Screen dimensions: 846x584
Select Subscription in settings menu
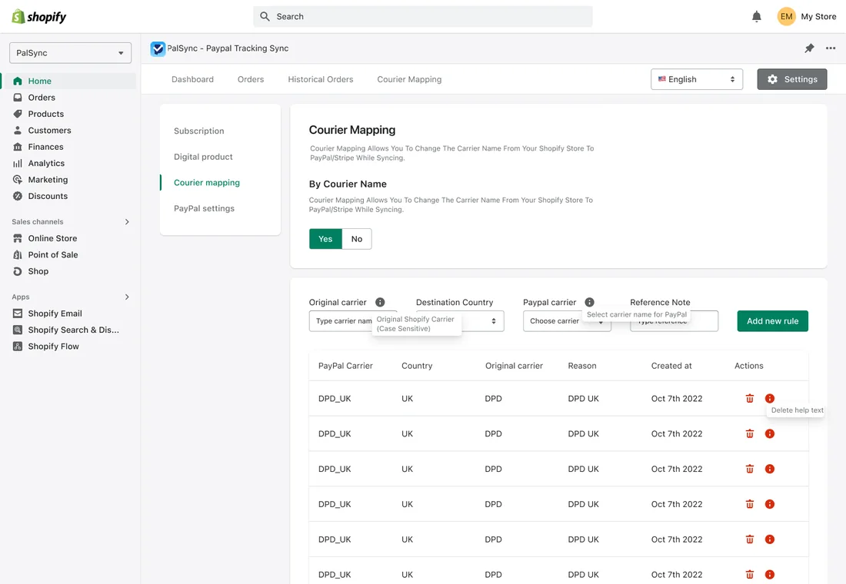pos(198,131)
